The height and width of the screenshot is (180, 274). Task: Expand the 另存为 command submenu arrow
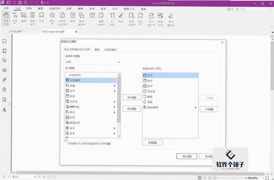click(115, 102)
